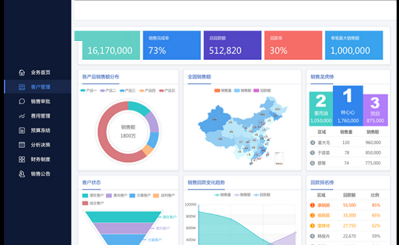Open 分析决策 from the sidebar

pyautogui.click(x=40, y=145)
